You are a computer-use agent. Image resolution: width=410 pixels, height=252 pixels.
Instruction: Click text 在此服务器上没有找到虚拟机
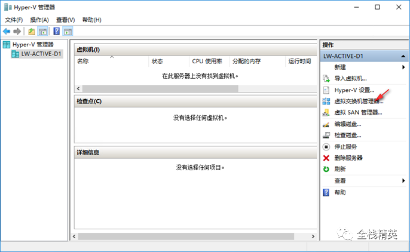click(x=200, y=76)
